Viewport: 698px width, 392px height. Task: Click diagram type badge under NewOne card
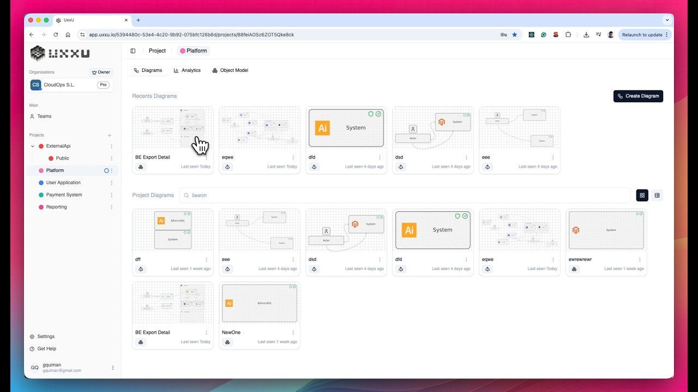[227, 342]
